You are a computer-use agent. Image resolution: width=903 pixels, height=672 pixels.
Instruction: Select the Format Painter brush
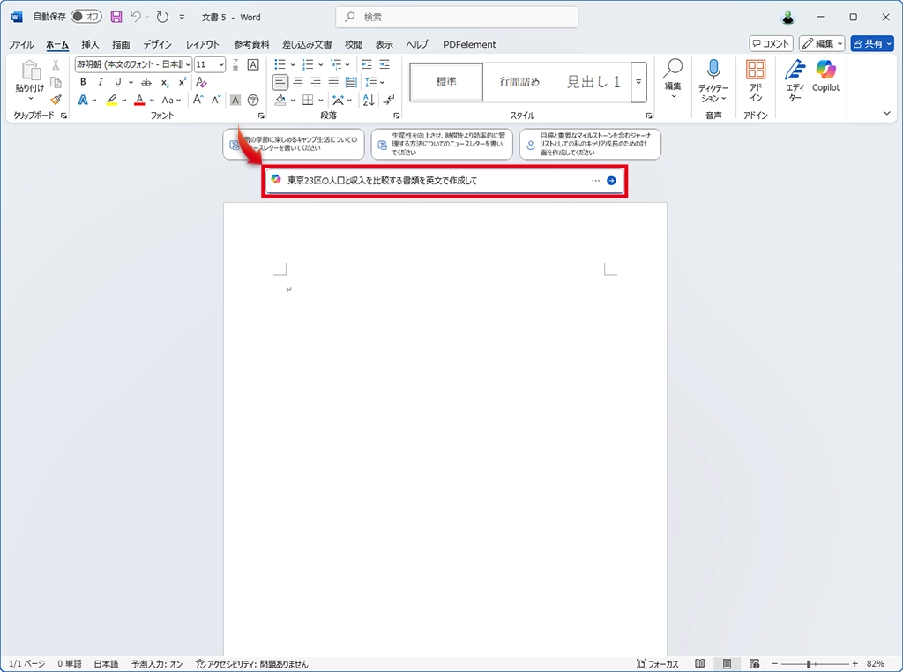point(56,100)
